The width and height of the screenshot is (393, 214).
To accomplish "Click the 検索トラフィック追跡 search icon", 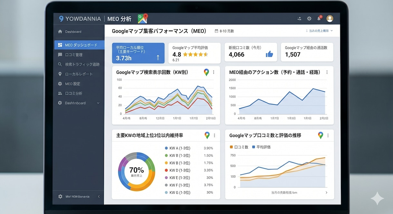I will [x=60, y=64].
